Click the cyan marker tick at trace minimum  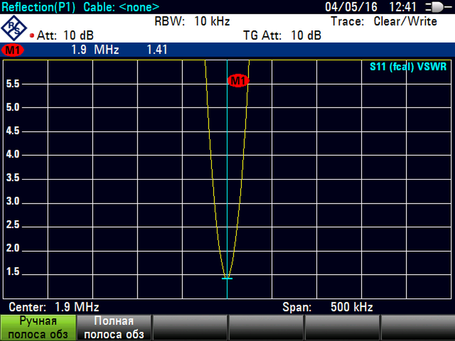coord(227,278)
